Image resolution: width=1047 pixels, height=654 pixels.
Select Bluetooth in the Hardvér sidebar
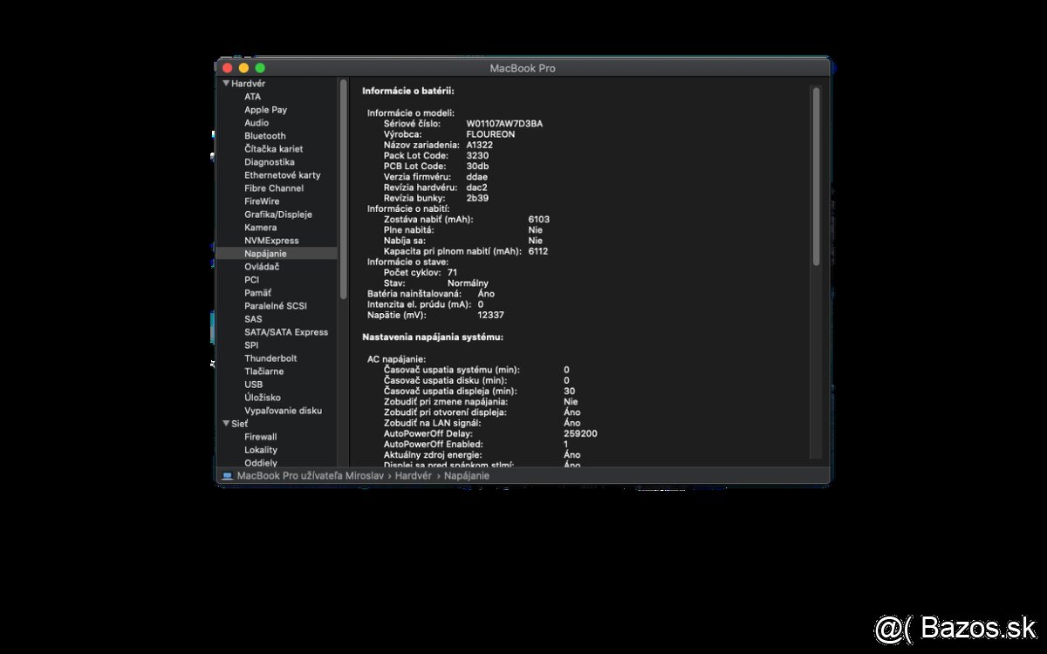[264, 135]
